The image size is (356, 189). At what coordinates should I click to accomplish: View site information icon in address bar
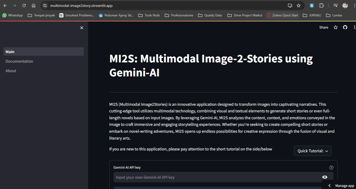(x=45, y=6)
